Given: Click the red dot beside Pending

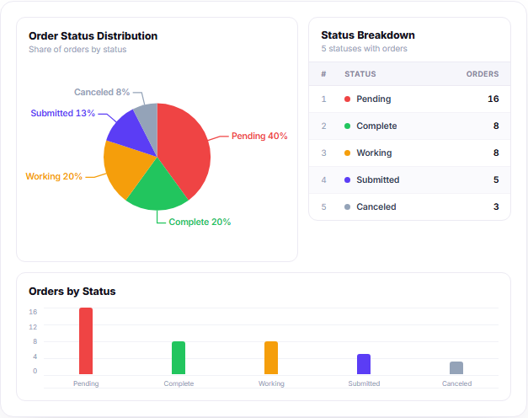Looking at the screenshot, I should pyautogui.click(x=347, y=99).
